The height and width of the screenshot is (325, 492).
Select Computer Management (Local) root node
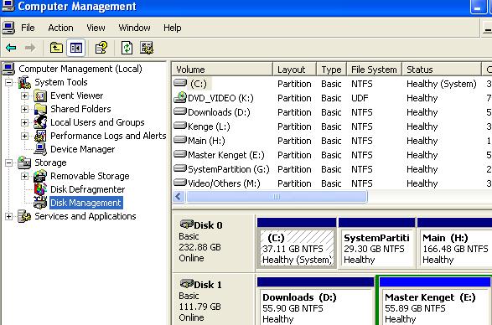click(x=80, y=69)
